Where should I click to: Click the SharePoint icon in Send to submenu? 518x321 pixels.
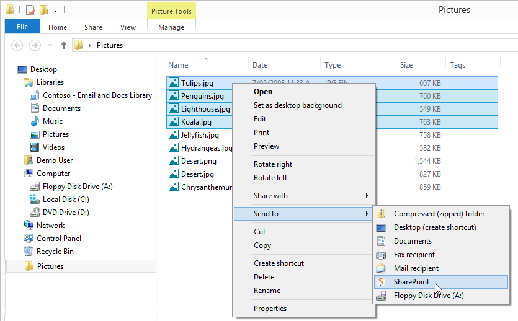pos(381,282)
